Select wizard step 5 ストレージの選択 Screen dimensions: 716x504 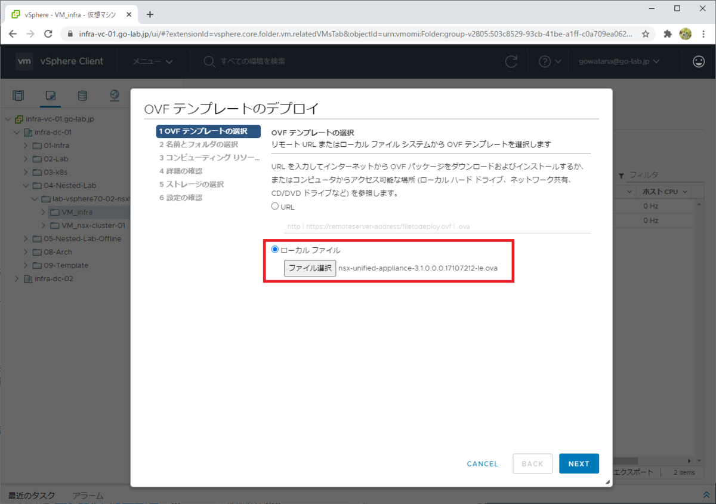coord(191,184)
